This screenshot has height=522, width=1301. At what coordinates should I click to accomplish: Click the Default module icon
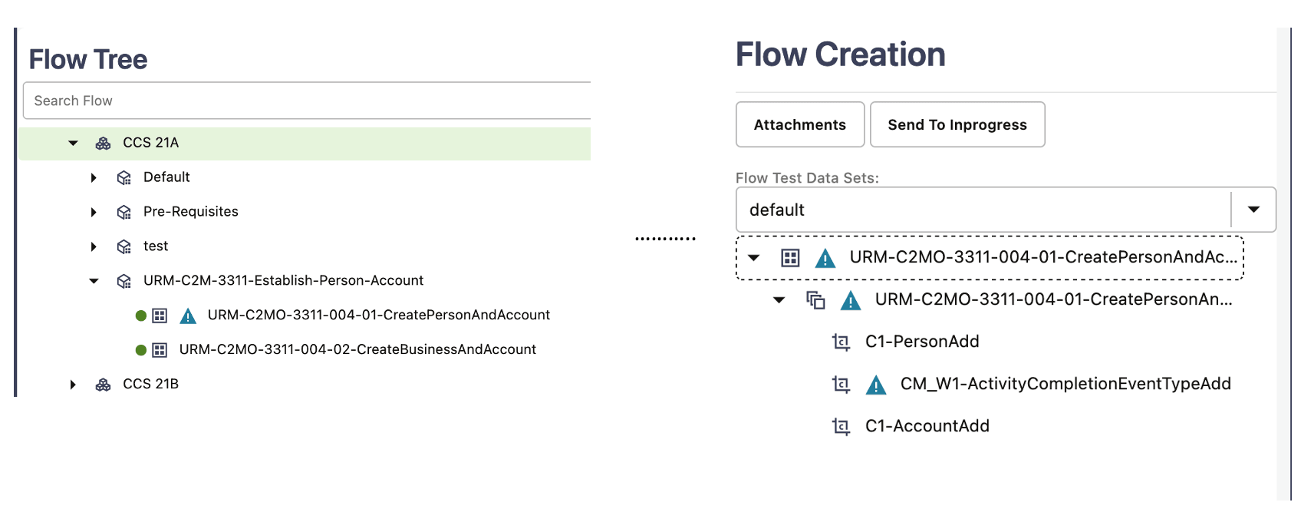pos(124,178)
